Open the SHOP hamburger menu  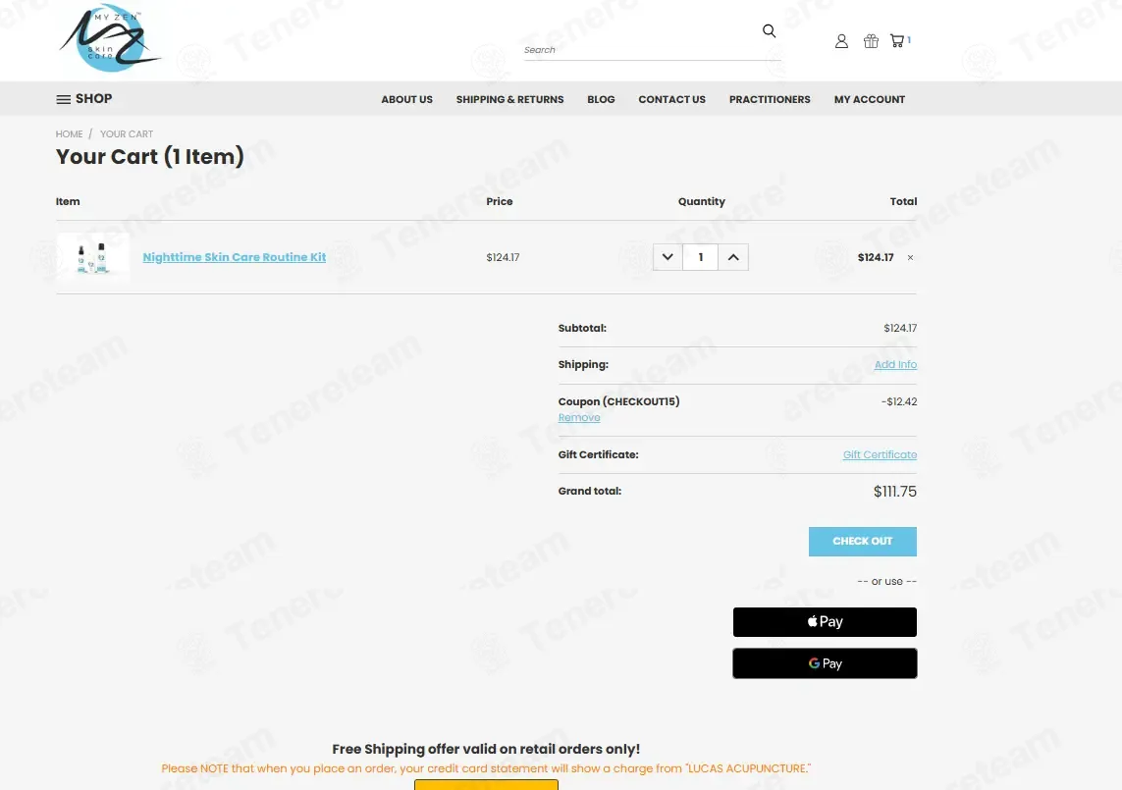[84, 99]
